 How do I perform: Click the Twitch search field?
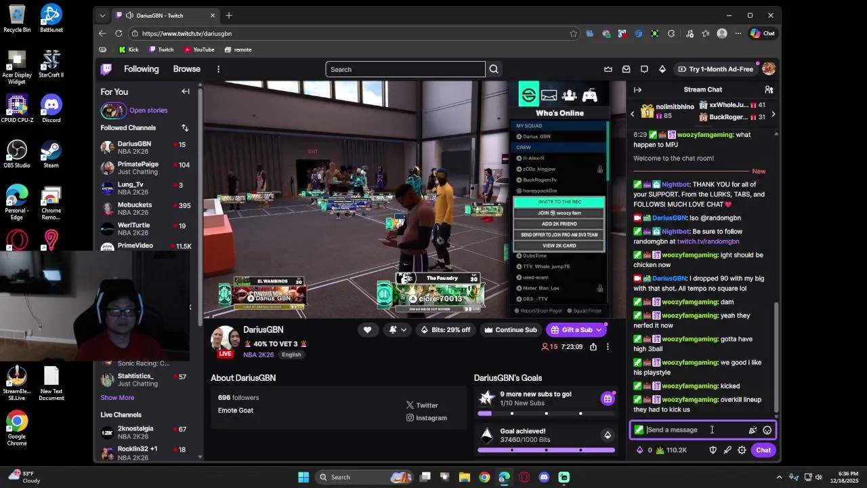coord(405,69)
